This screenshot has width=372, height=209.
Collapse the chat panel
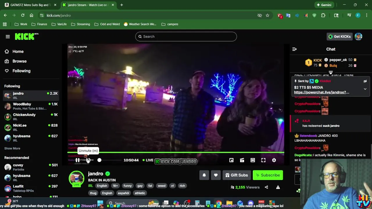point(294,49)
